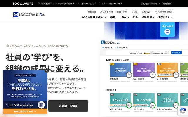The height and width of the screenshot is (117, 188).
Task: Expand the コンテンツ作成ソフト dropdown
Action: 67,4
